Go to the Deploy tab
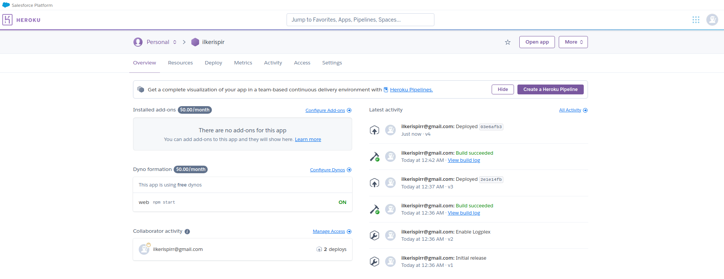This screenshot has width=724, height=279. coord(213,63)
